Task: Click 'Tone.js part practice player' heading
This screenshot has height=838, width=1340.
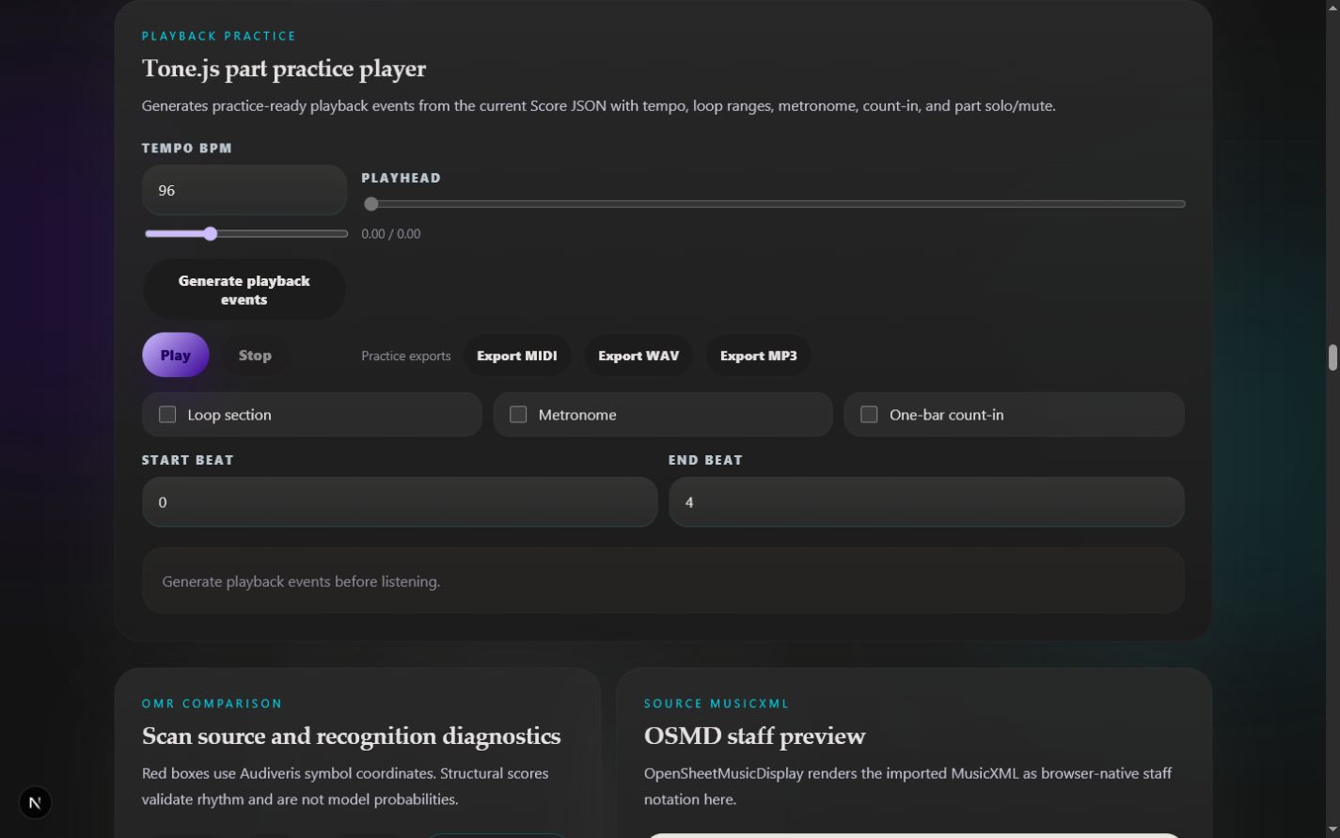Action: [x=284, y=69]
